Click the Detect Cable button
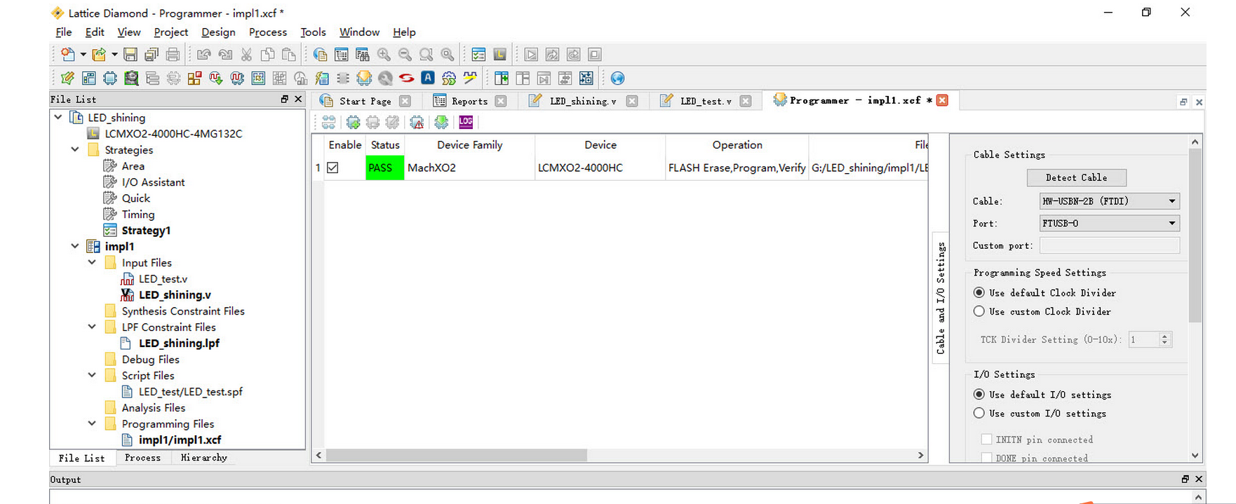 [x=1076, y=178]
